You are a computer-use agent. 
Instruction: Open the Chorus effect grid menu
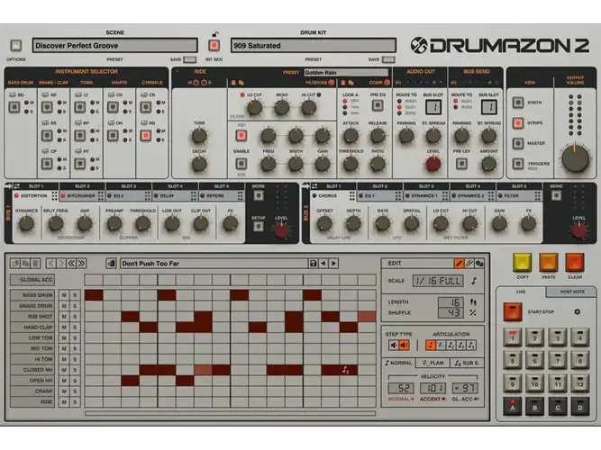tap(352, 195)
